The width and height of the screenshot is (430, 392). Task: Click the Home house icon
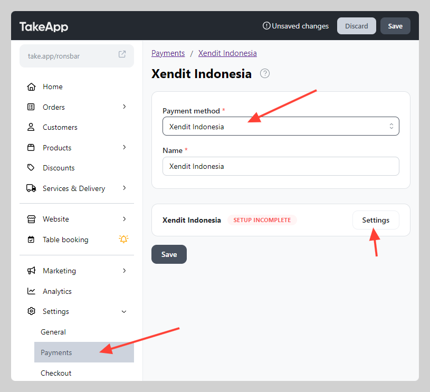31,87
